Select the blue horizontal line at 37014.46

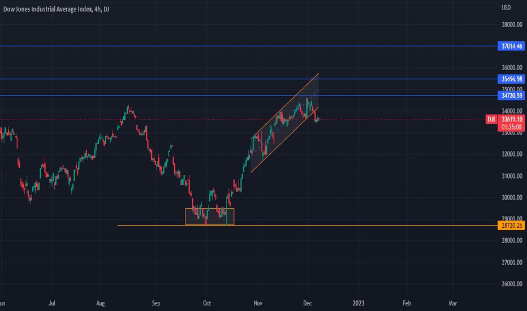249,46
